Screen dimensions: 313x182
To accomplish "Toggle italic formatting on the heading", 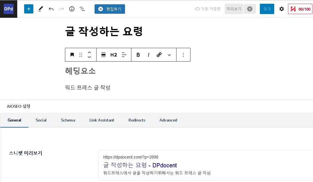I will pos(149,55).
